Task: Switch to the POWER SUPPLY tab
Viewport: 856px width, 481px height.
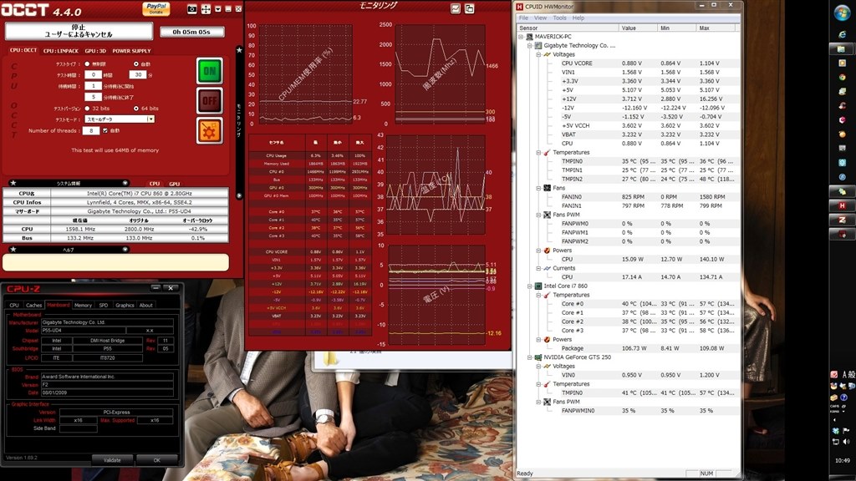Action: click(131, 51)
